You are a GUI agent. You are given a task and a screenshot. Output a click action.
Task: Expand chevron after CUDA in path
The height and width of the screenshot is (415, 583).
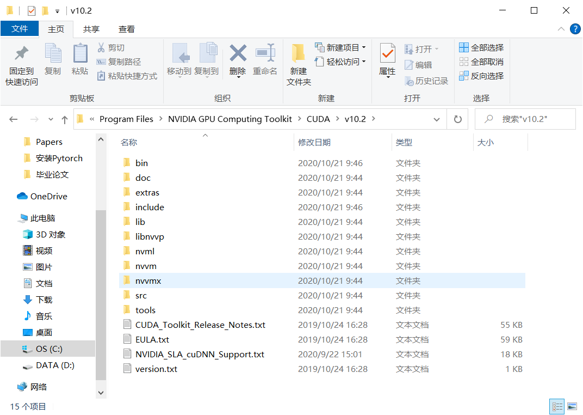(x=337, y=119)
